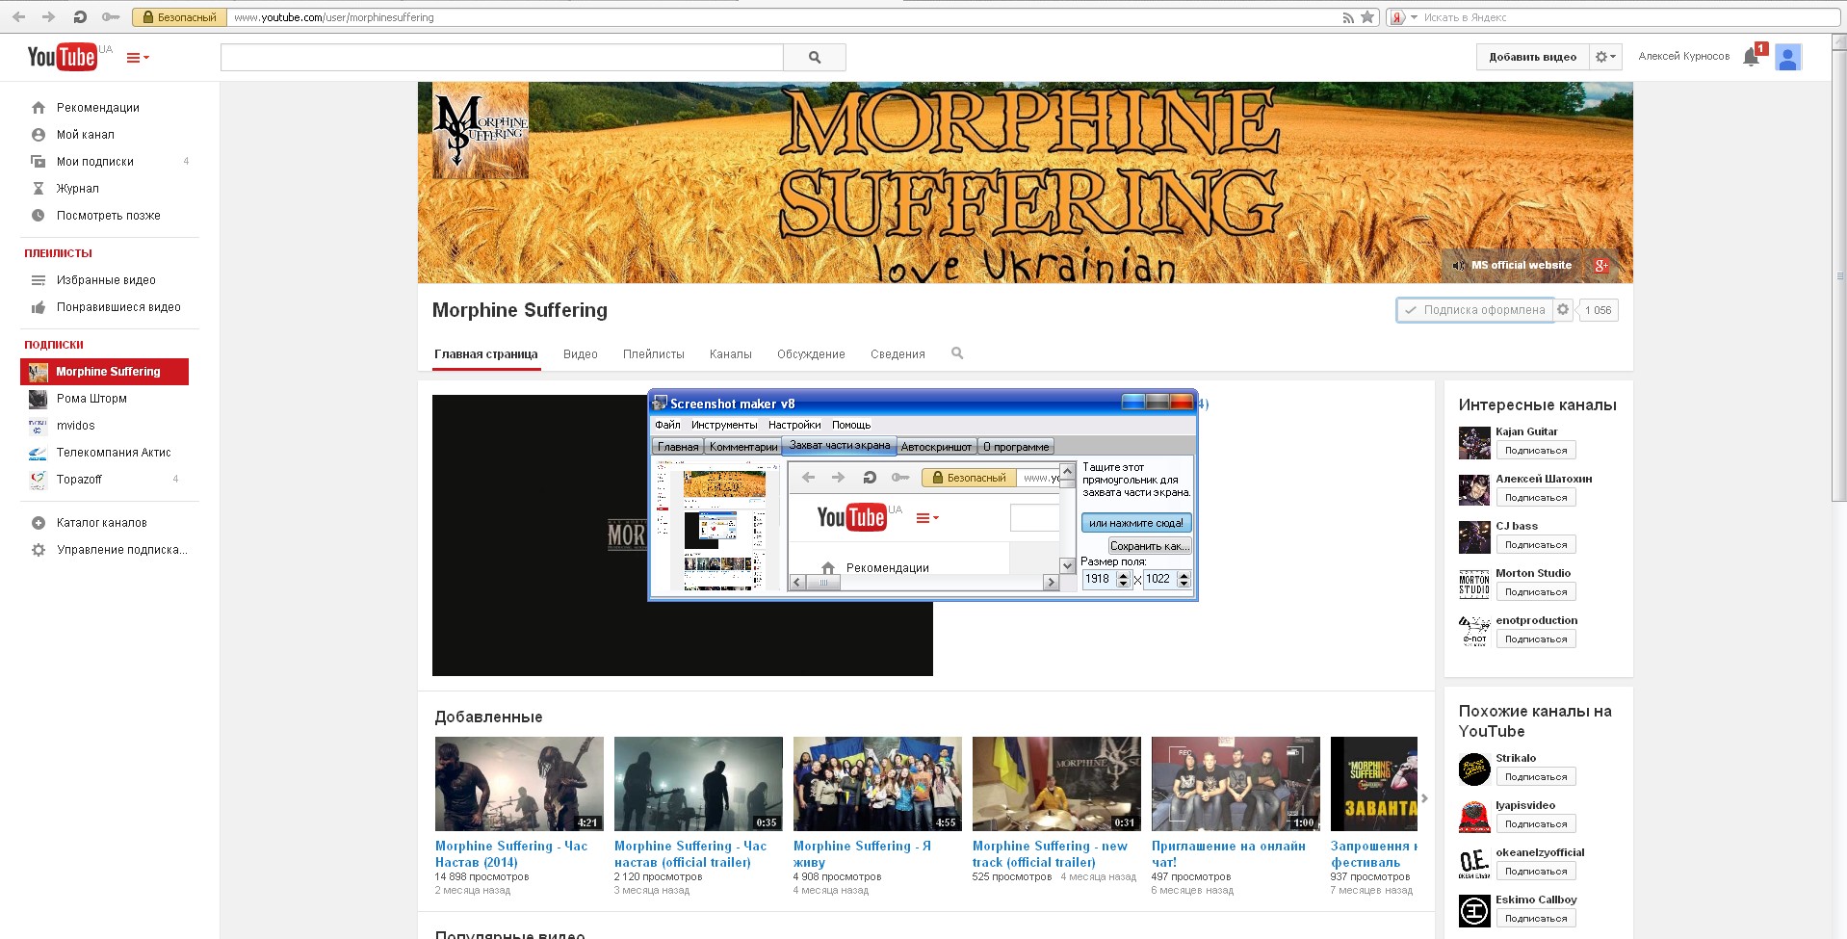Open Журнал history in the sidebar

[x=77, y=189]
